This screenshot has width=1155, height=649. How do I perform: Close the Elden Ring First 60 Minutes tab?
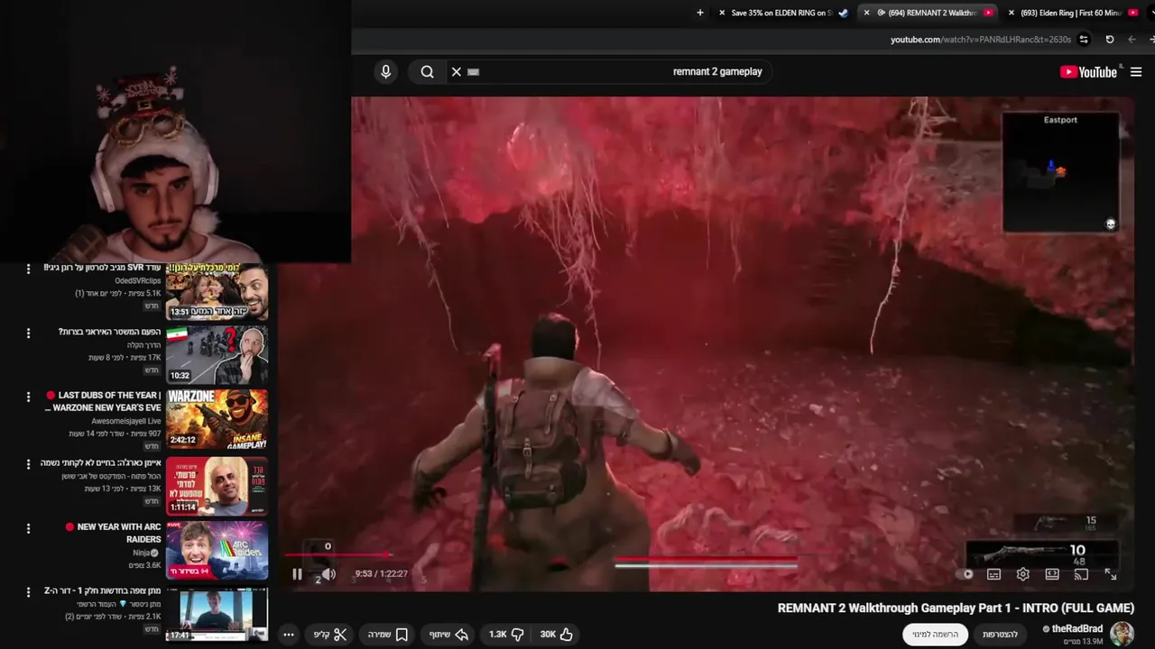pyautogui.click(x=1011, y=13)
